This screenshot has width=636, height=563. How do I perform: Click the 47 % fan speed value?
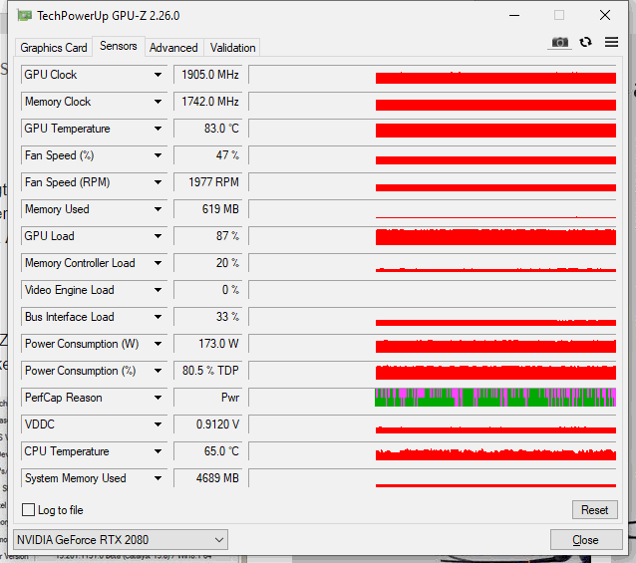pyautogui.click(x=208, y=155)
